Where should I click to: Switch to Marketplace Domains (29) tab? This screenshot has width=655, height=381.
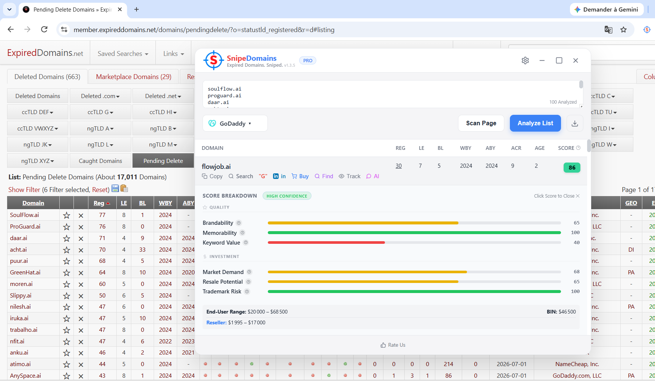[134, 76]
